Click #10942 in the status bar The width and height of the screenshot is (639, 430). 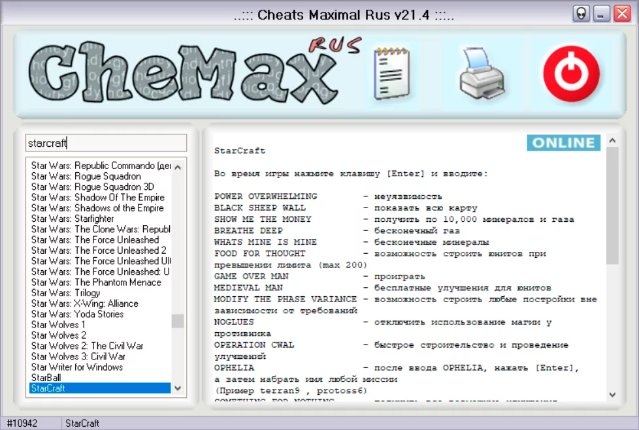[x=22, y=423]
